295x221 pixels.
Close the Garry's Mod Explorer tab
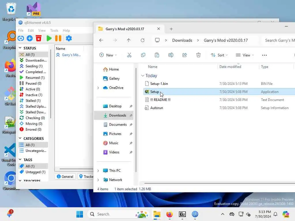tap(159, 29)
